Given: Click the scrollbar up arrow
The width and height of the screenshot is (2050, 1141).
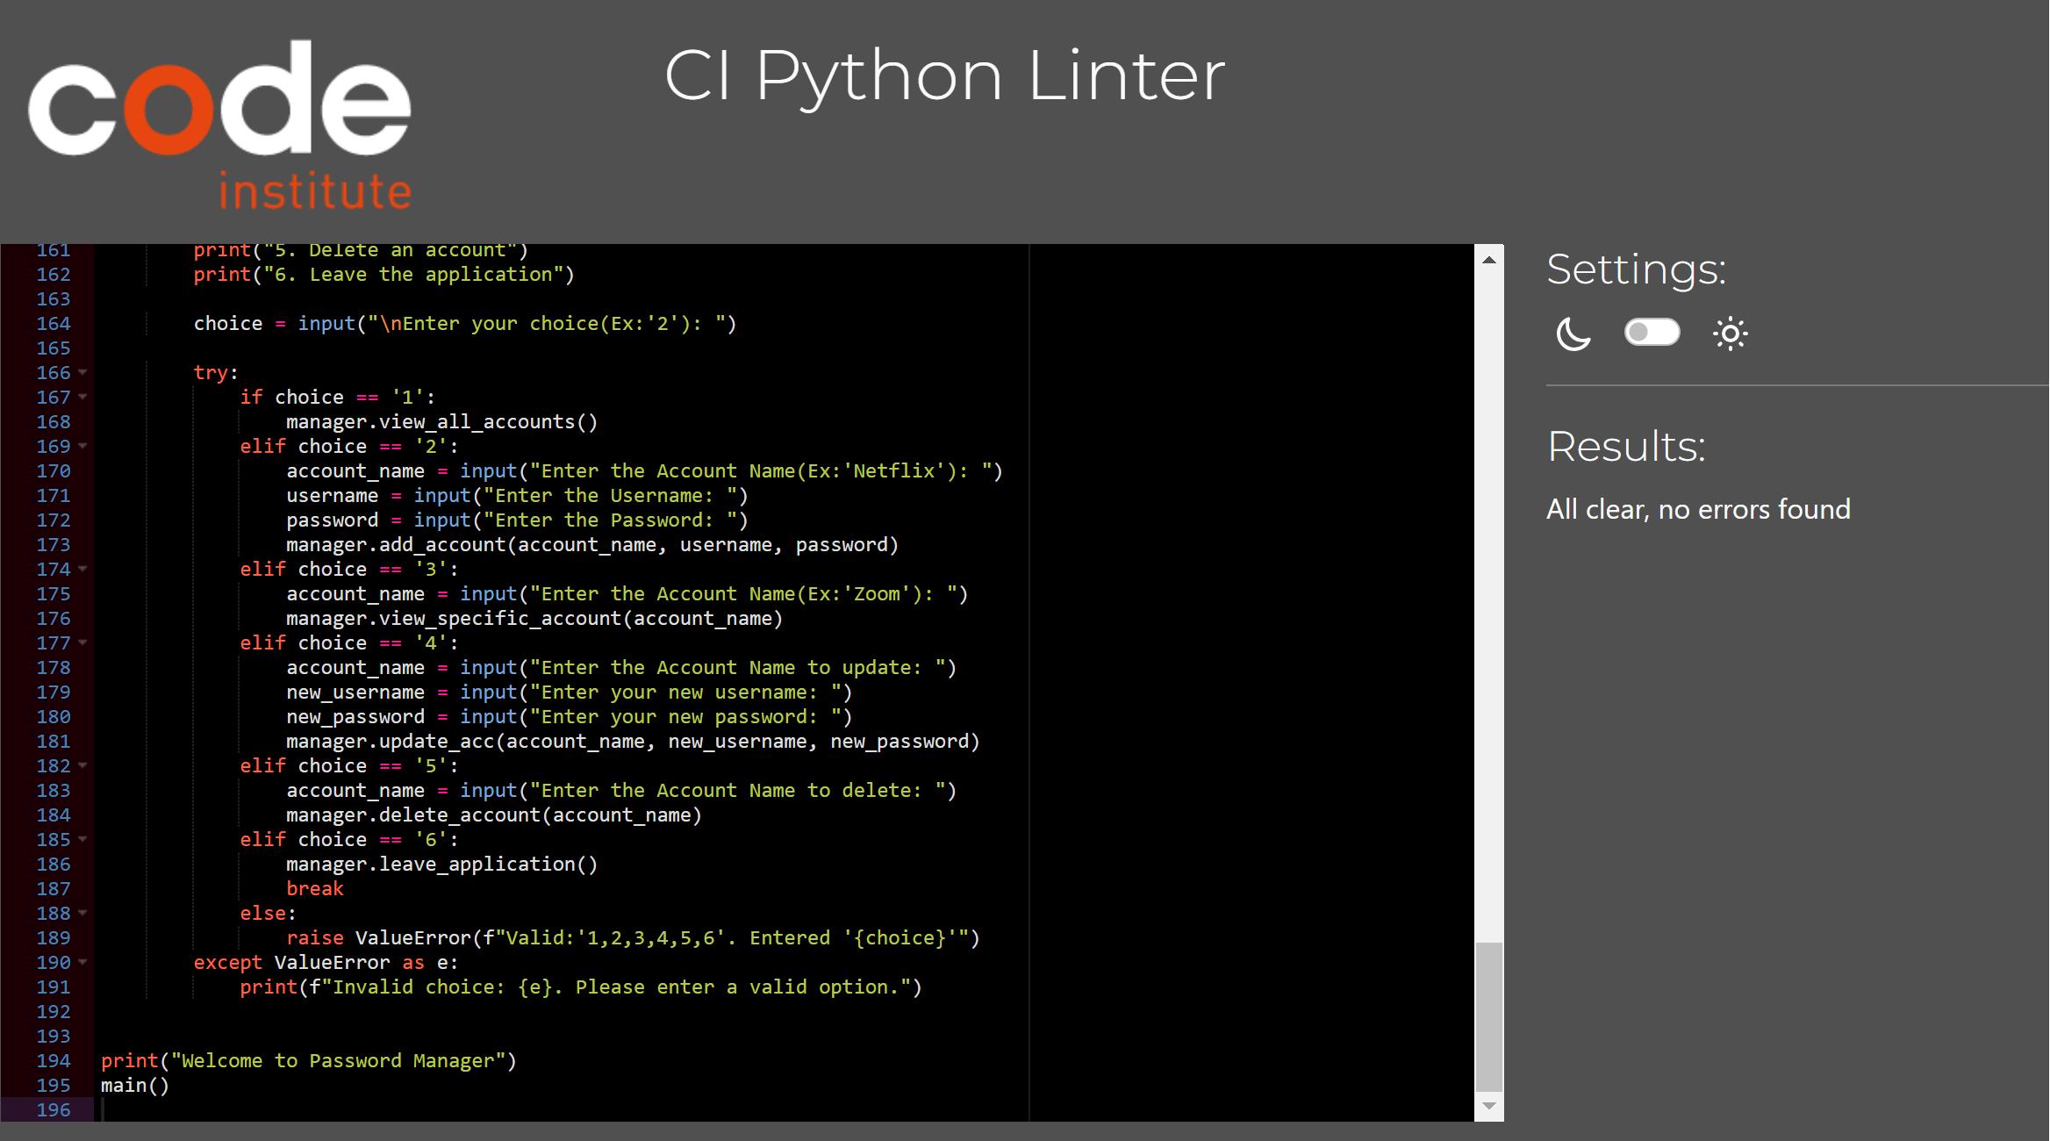Looking at the screenshot, I should pos(1489,260).
